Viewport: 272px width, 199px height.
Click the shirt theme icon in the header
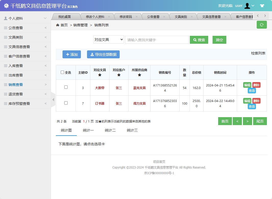coord(262,5)
